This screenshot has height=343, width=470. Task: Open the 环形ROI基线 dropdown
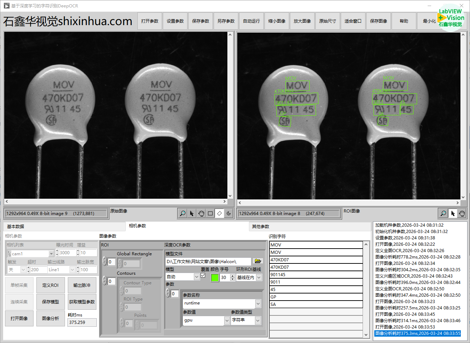pyautogui.click(x=259, y=278)
